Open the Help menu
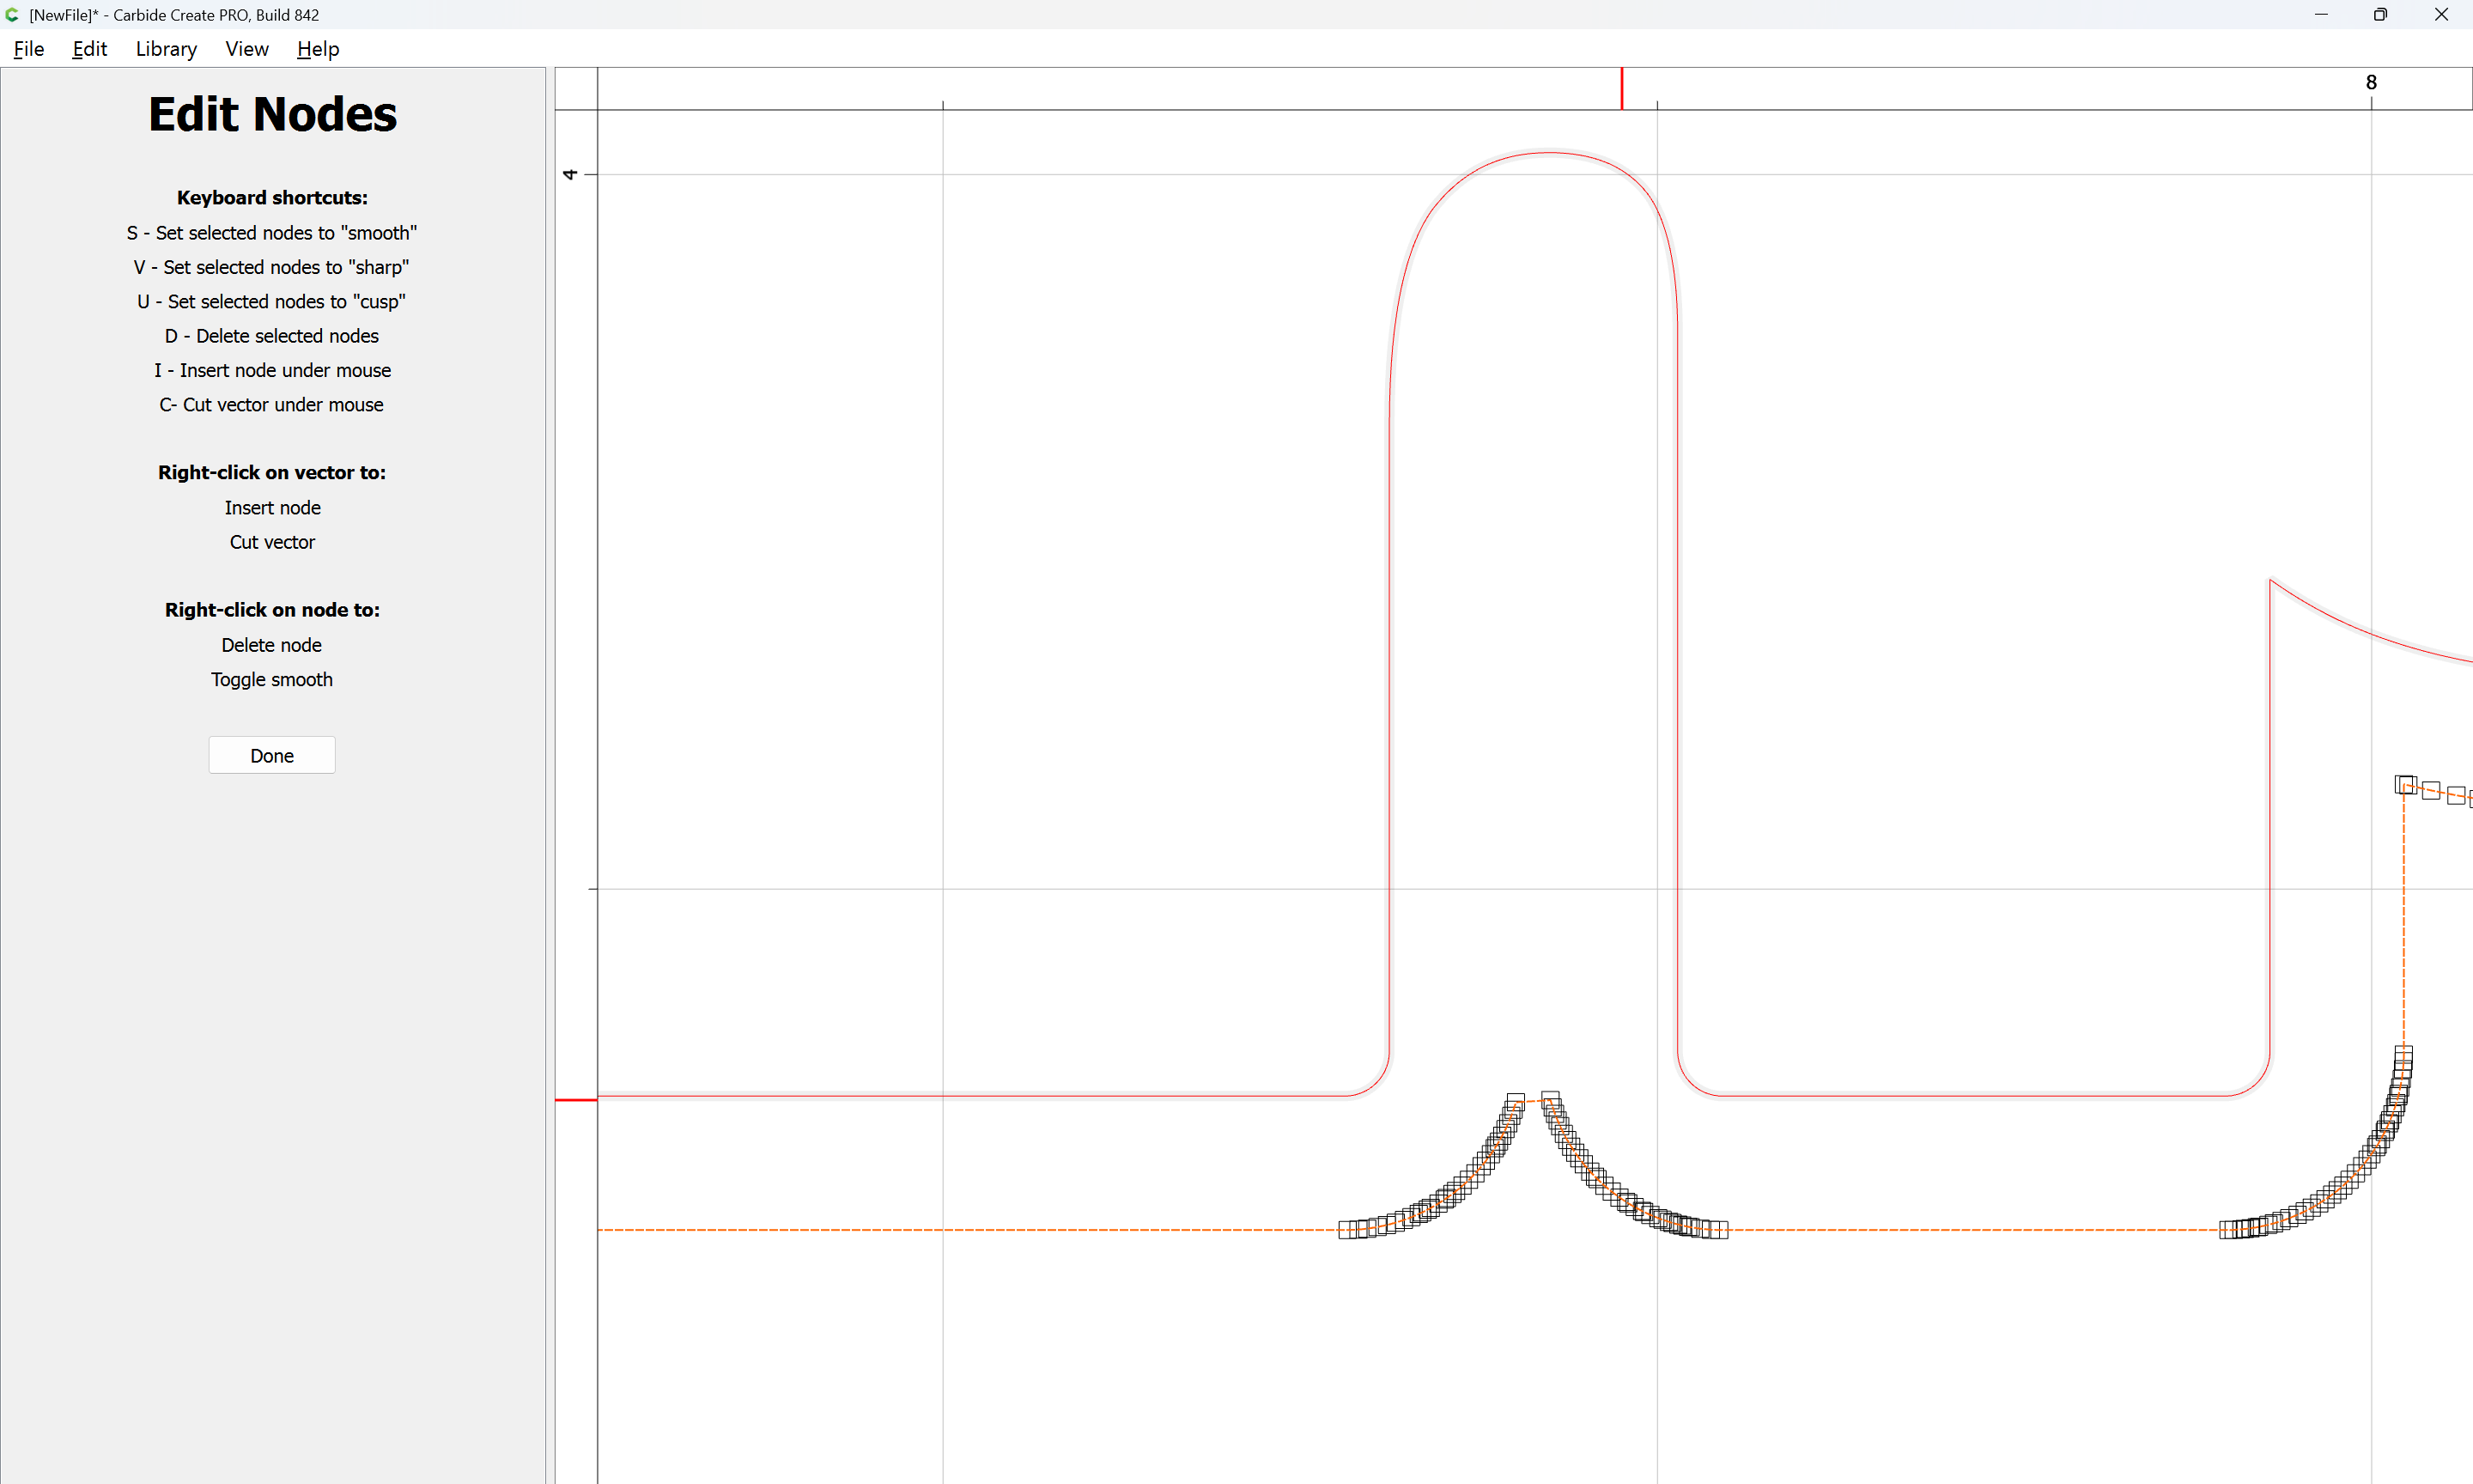2473x1484 pixels. pos(318,49)
